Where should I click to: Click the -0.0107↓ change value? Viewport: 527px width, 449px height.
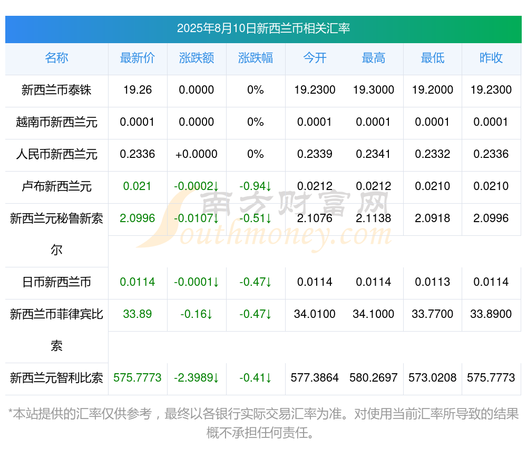[x=197, y=218]
